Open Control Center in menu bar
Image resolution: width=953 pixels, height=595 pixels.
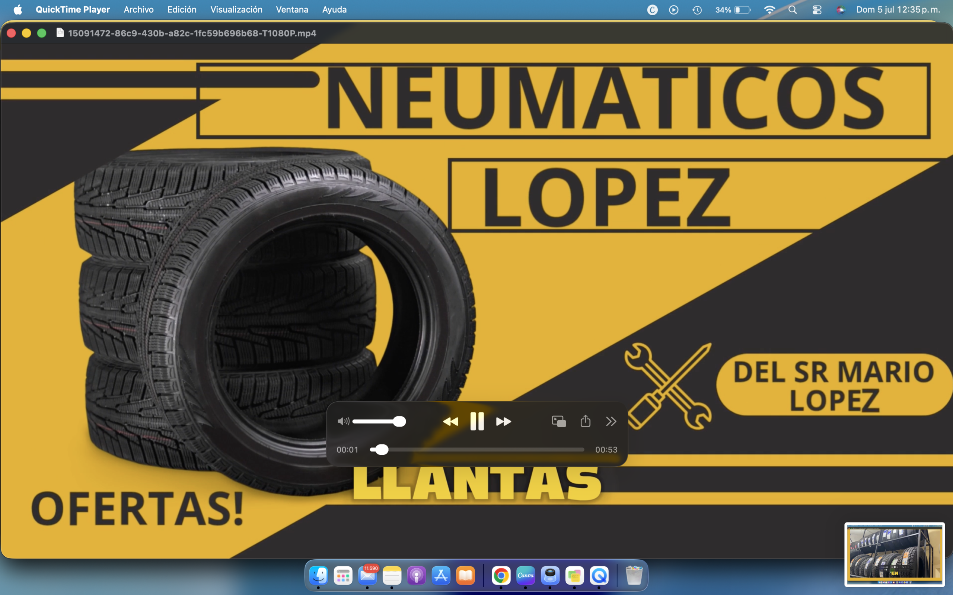817,10
